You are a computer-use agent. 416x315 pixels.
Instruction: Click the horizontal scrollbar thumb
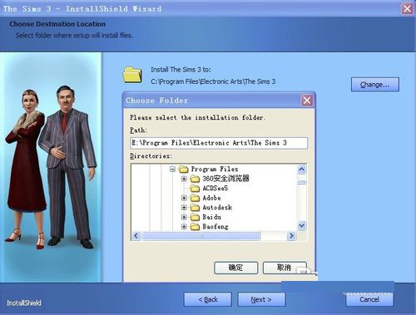201,236
